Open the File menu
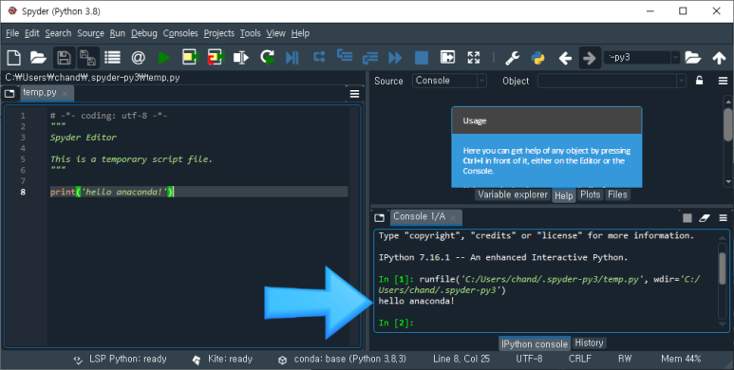 (x=12, y=33)
